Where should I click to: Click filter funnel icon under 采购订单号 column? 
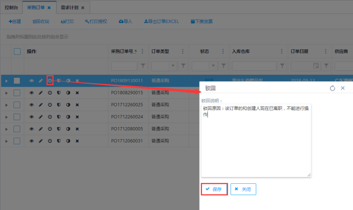[143, 66]
